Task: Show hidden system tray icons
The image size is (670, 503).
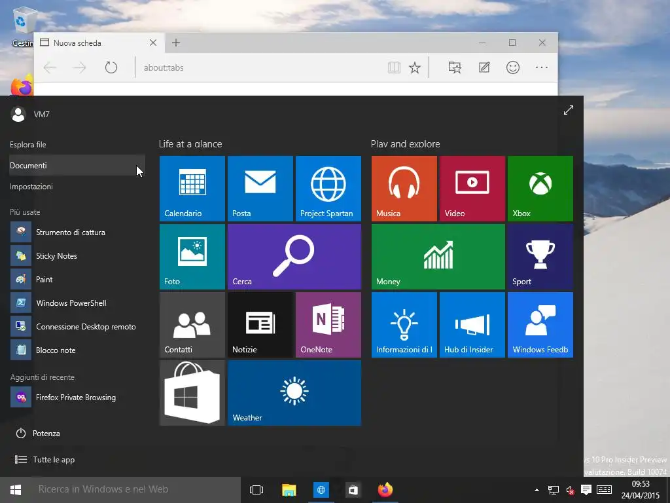Action: [x=537, y=490]
